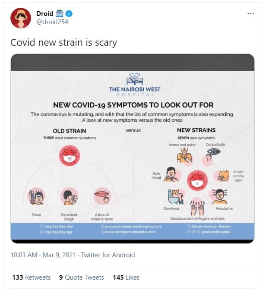This screenshot has height=290, width=266.
Task: Click the Droid display name
Action: [45, 14]
